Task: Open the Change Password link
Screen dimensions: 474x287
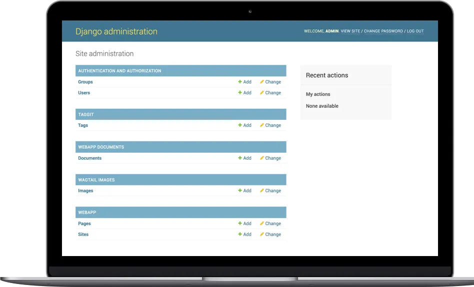Action: (383, 31)
